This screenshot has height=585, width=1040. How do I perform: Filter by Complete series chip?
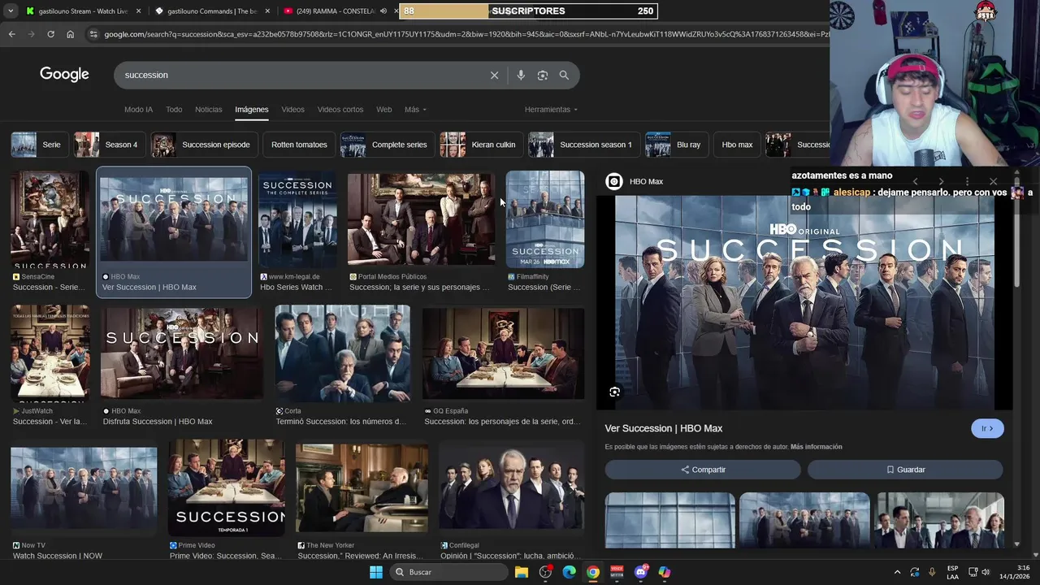387,145
